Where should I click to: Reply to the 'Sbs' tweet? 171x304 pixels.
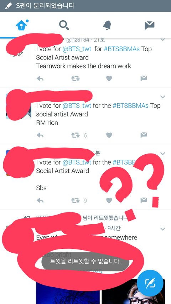[x=40, y=200]
